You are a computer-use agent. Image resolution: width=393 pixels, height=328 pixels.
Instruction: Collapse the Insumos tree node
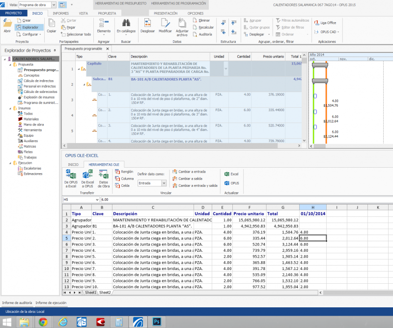(10, 108)
